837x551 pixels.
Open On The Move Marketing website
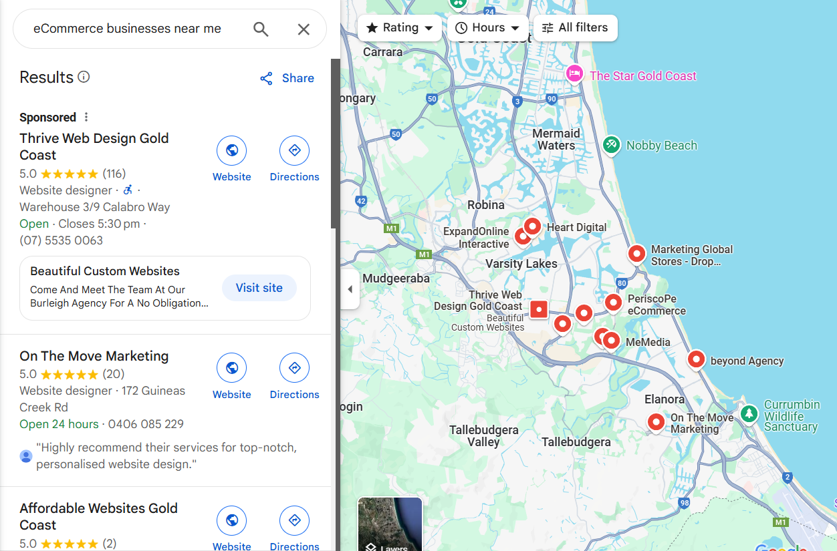[232, 368]
